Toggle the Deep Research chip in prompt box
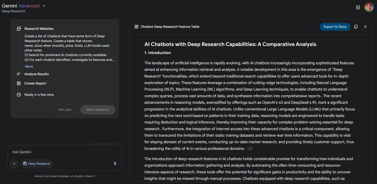 point(36,164)
